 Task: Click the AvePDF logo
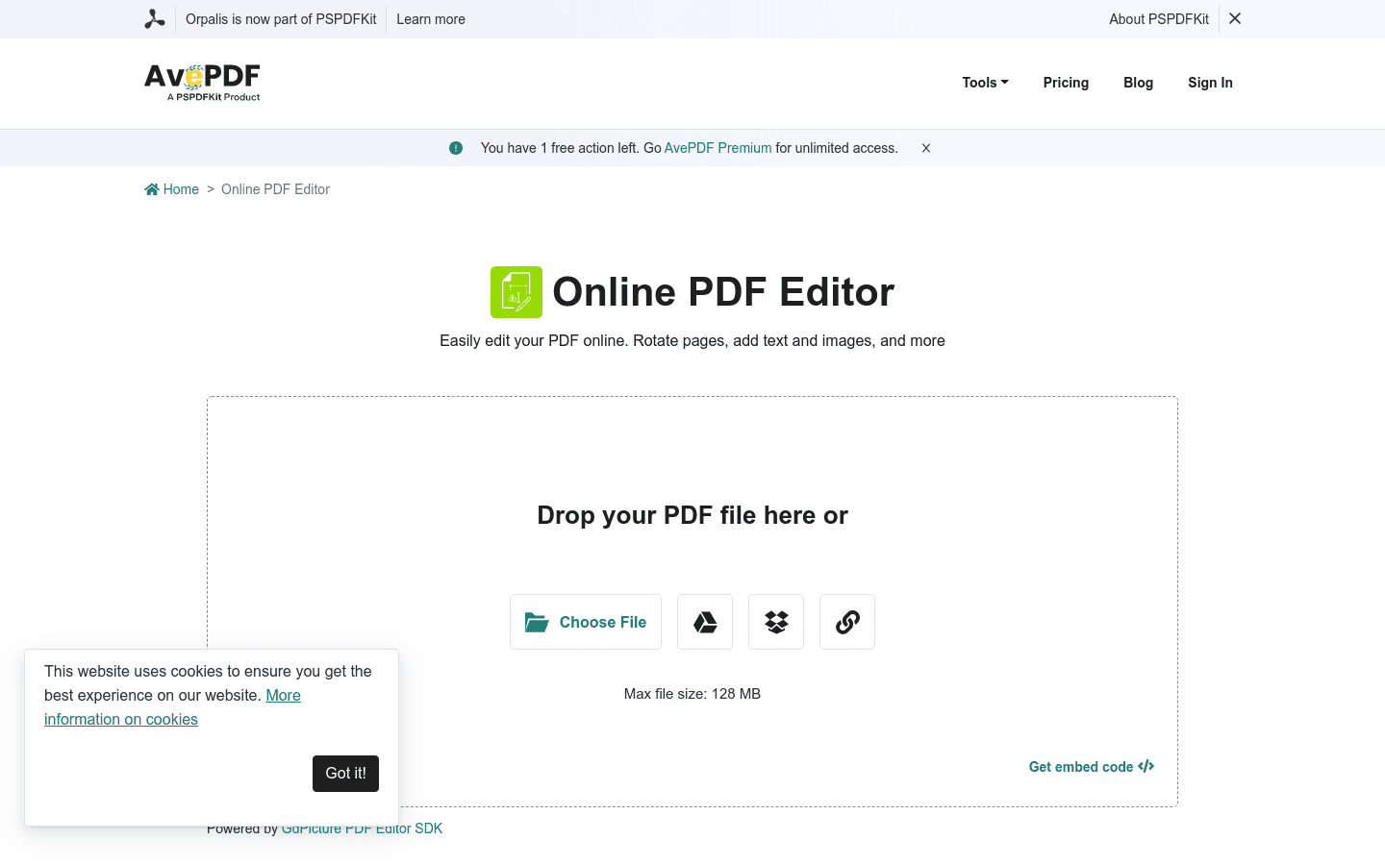201,82
